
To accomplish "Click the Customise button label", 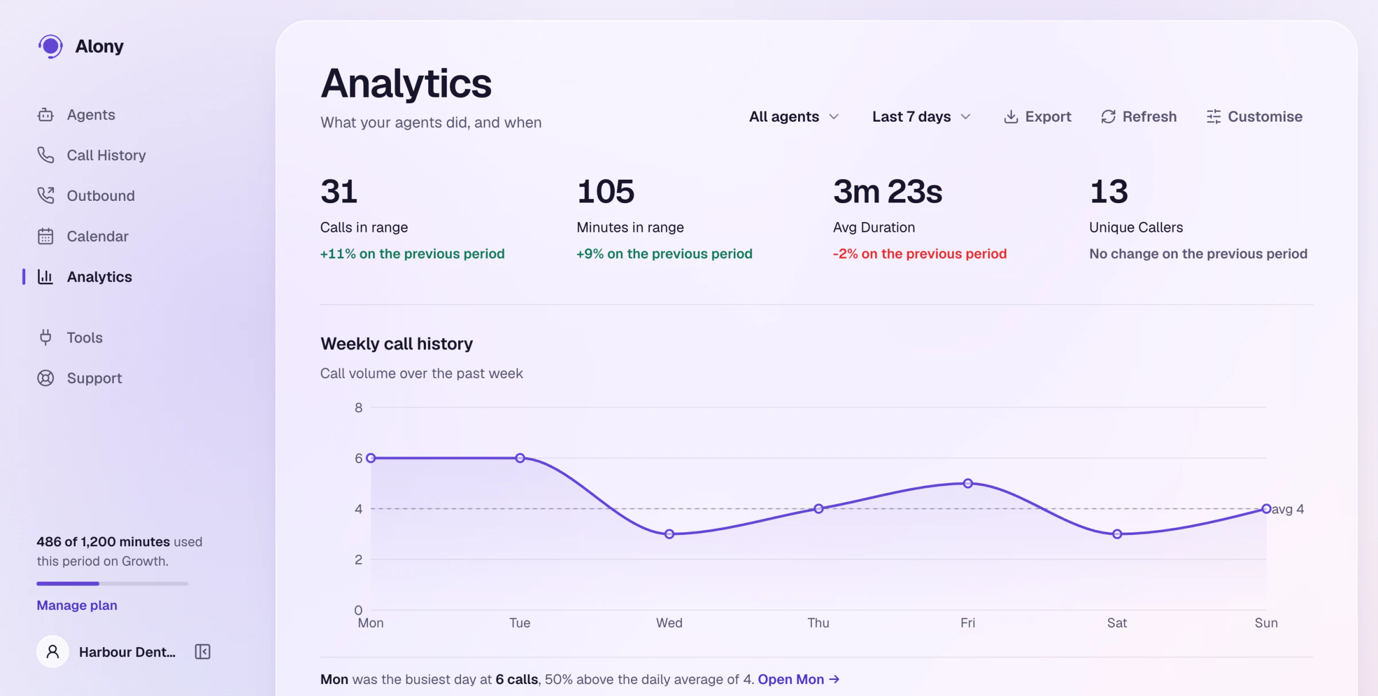I will (x=1265, y=116).
